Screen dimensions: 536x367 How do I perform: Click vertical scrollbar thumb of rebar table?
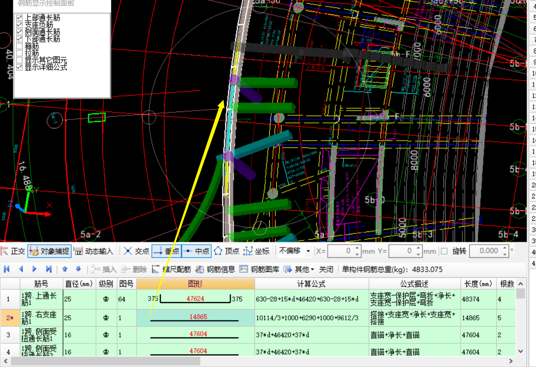[520, 294]
